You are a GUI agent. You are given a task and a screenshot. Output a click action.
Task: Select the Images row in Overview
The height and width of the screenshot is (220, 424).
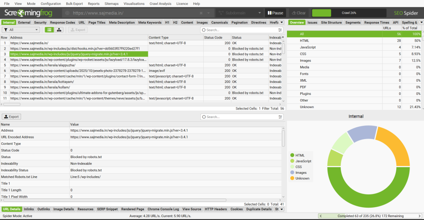(354, 60)
